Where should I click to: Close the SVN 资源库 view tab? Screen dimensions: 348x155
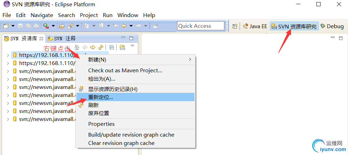coord(41,39)
